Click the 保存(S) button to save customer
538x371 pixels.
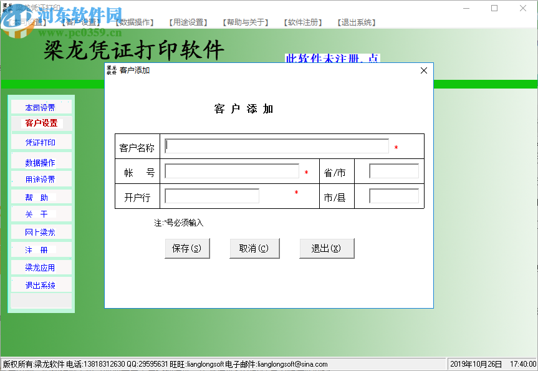click(x=187, y=248)
